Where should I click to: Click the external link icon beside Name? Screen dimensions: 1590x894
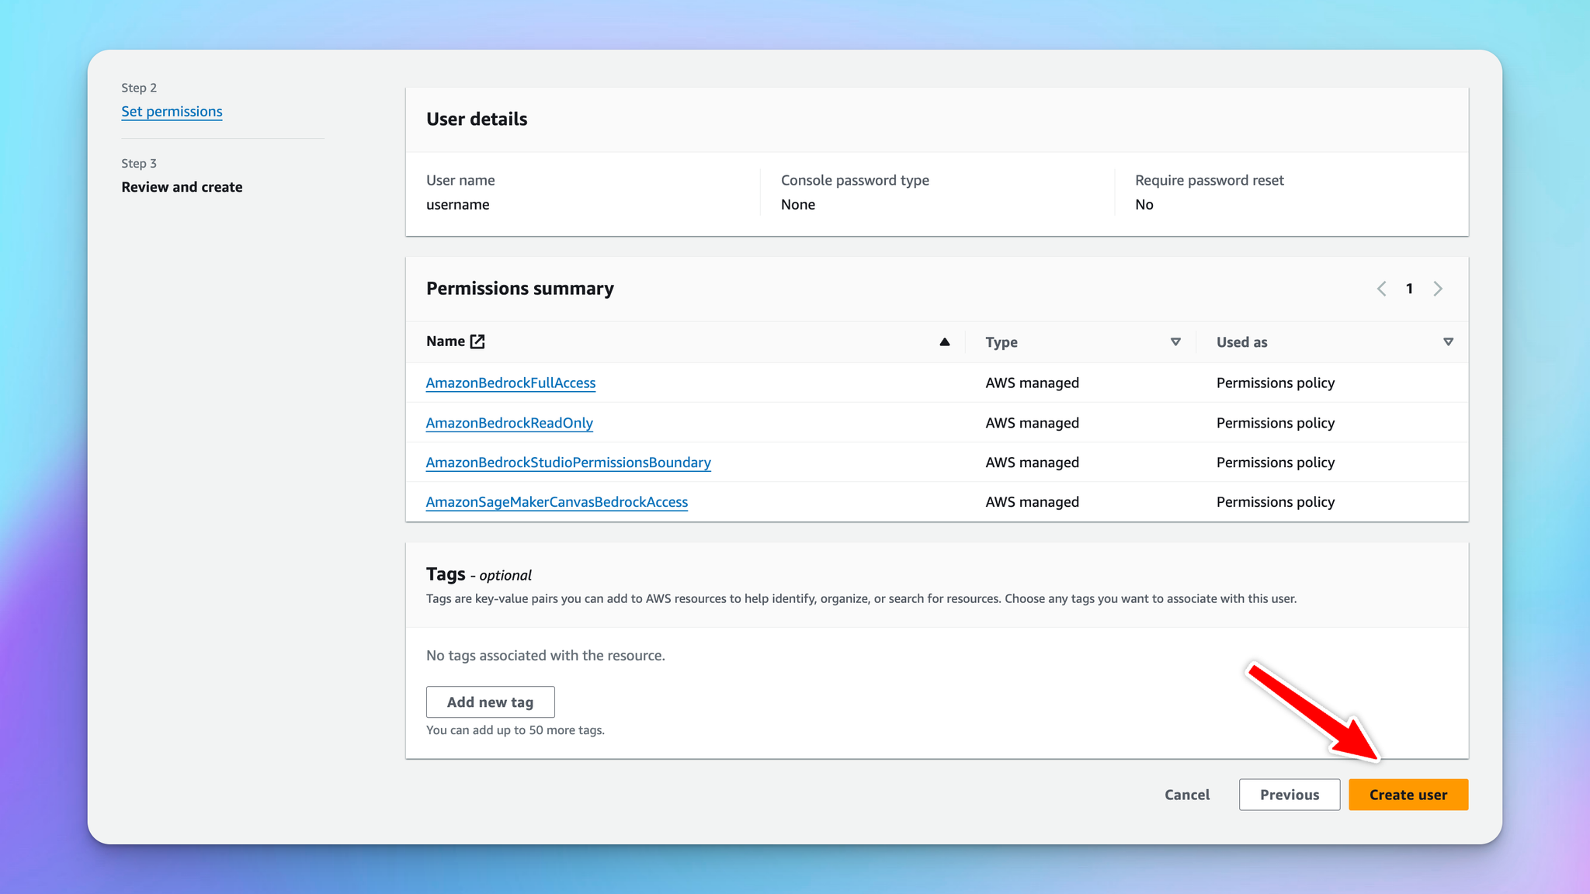(477, 341)
